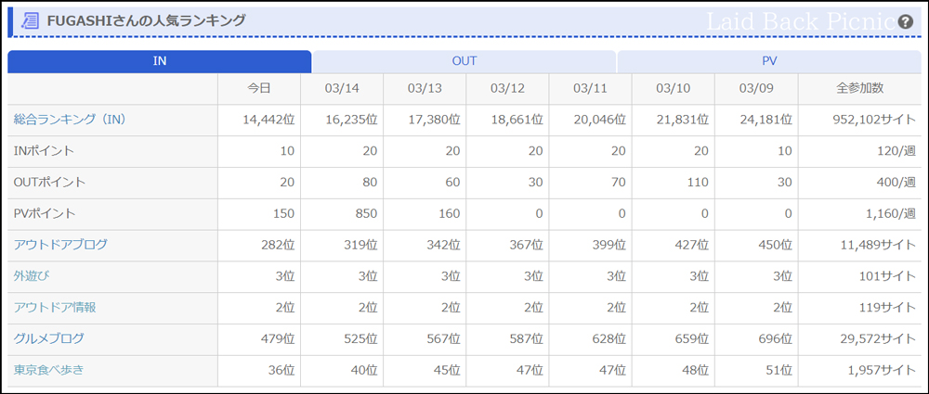Click the OUTポイント row label
The image size is (929, 394).
[x=50, y=183]
